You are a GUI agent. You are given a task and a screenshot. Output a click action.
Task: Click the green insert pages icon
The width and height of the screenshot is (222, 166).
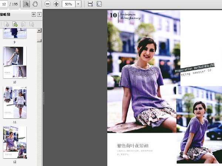[15, 24]
